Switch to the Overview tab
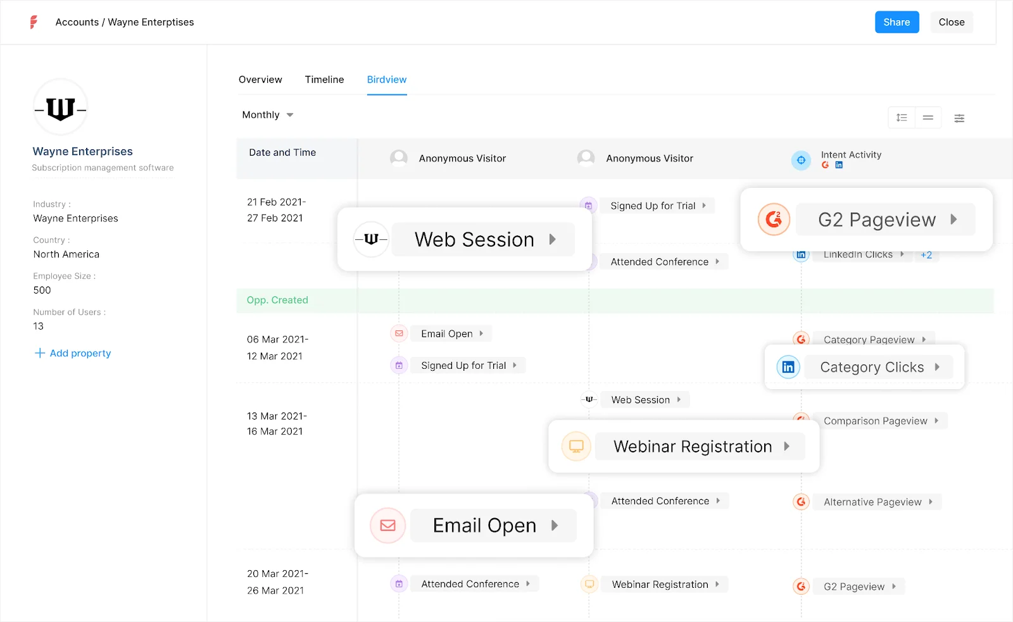Image resolution: width=1013 pixels, height=622 pixels. [x=260, y=80]
